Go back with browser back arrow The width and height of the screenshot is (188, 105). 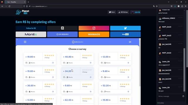click(x=2, y=6)
